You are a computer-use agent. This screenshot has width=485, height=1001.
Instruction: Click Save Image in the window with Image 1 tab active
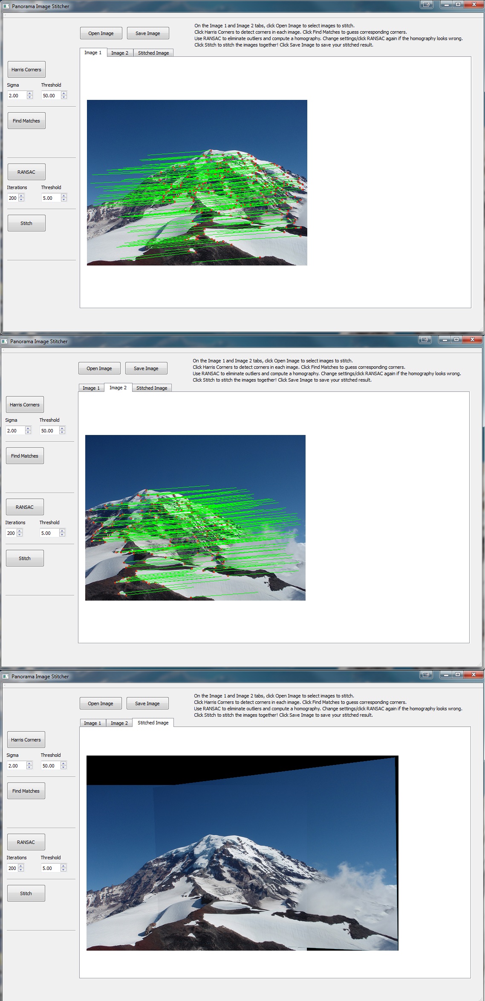click(x=148, y=33)
